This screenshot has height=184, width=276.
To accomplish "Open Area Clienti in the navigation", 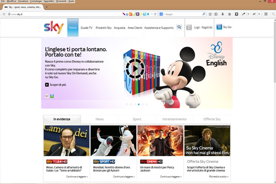I will (135, 28).
